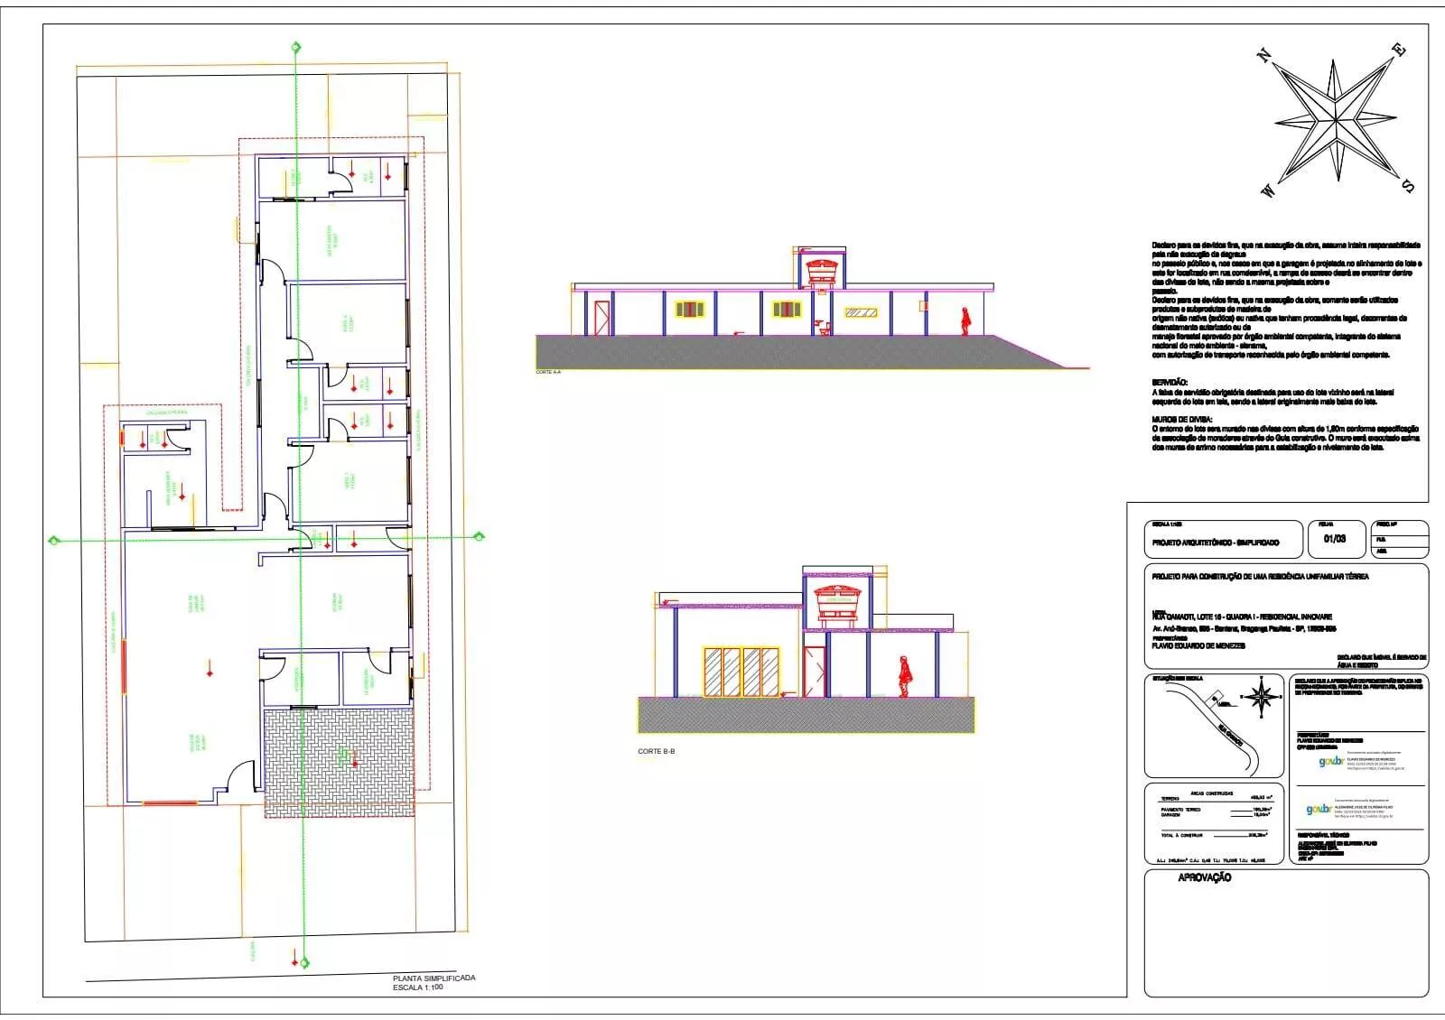
Task: Click the PAVIMENTO TÉRREO row label
Action: pyautogui.click(x=1179, y=810)
